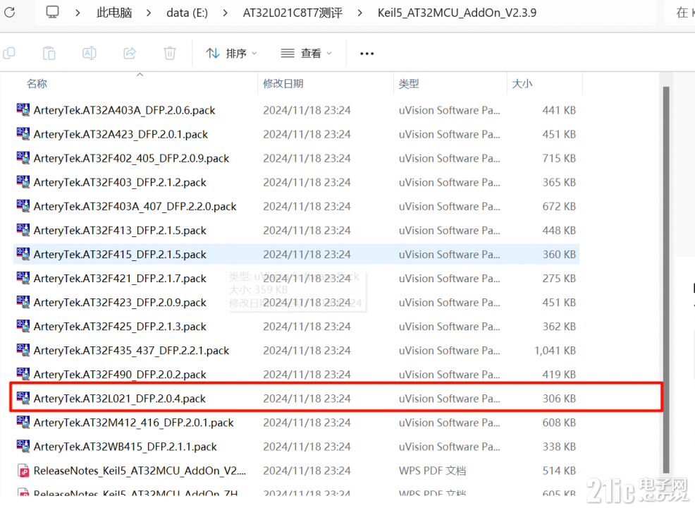Click the Share icon in the toolbar

pyautogui.click(x=130, y=53)
